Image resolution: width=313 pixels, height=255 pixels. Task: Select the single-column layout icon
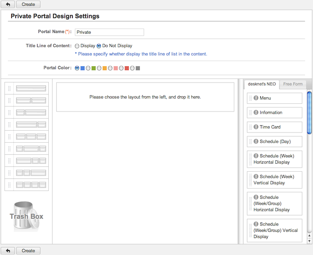(31, 88)
